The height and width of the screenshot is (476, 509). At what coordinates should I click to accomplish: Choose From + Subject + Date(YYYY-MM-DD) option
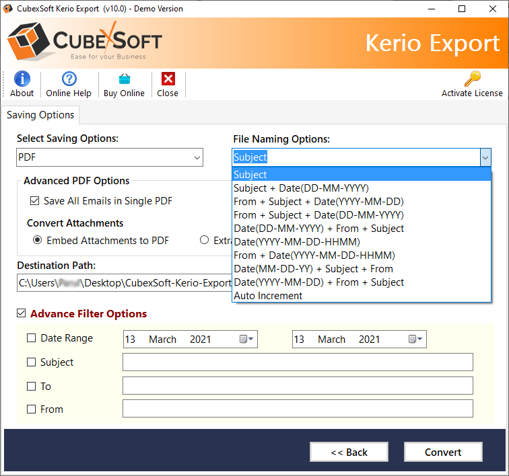362,202
